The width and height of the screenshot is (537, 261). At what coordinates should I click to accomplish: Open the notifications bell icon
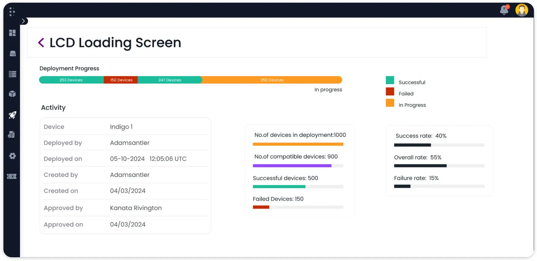[x=504, y=10]
